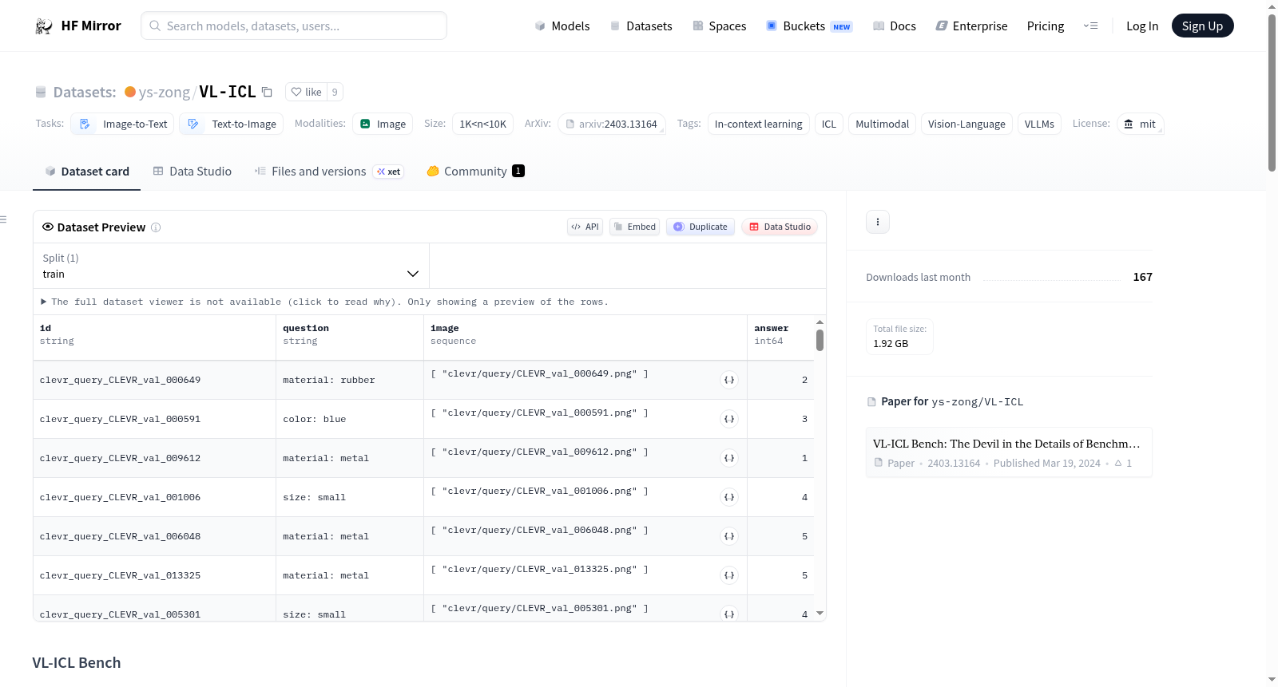Open ys-zong author profile link
This screenshot has width=1278, height=687.
(x=165, y=93)
